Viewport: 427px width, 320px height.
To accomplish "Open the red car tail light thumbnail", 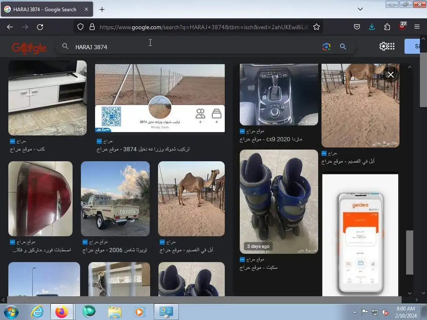I will click(x=40, y=199).
